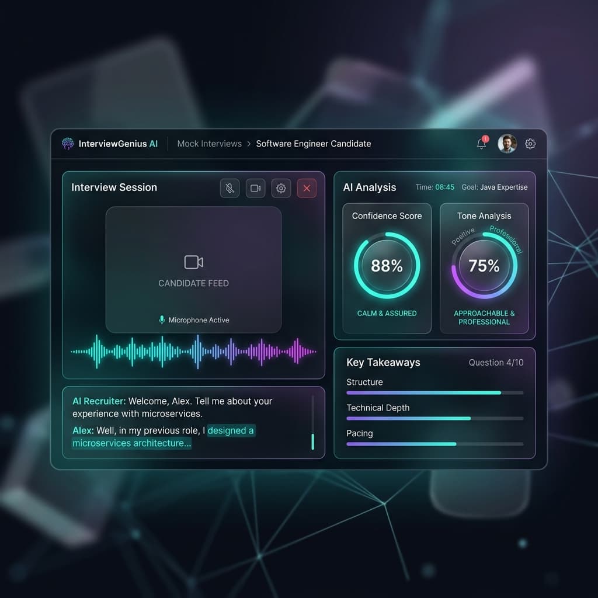Screen dimensions: 598x598
Task: Click the Pacing progress bar
Action: pos(434,444)
